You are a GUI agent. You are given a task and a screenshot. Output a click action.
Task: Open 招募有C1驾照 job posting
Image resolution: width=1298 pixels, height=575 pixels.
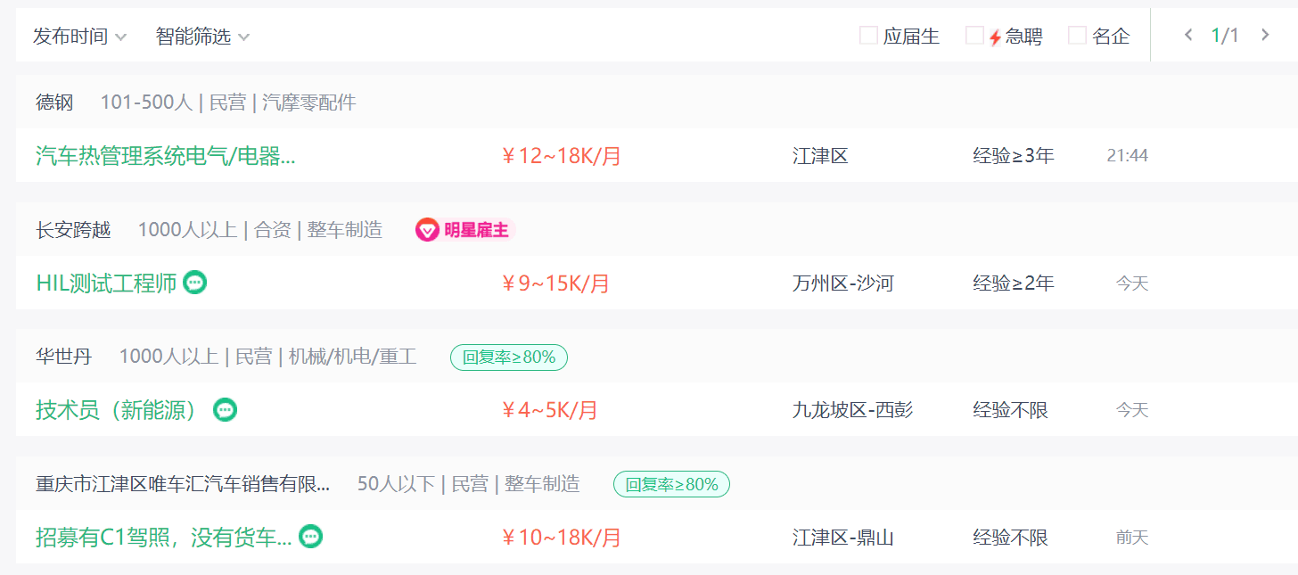click(x=164, y=538)
